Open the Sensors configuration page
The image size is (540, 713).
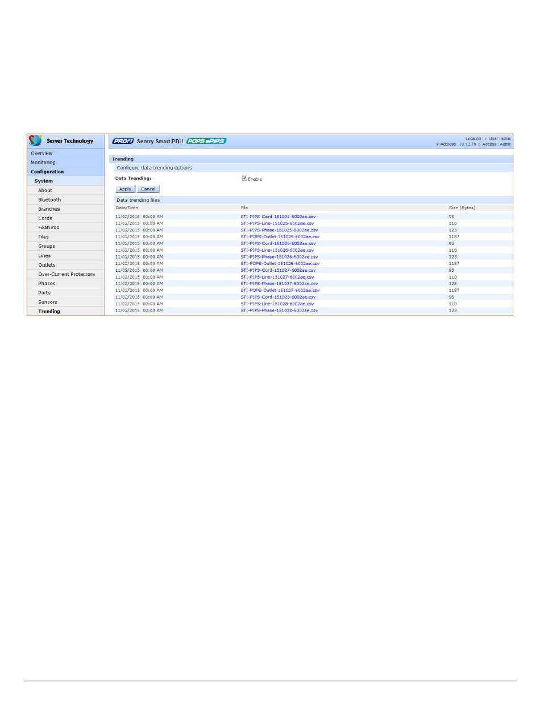click(48, 302)
